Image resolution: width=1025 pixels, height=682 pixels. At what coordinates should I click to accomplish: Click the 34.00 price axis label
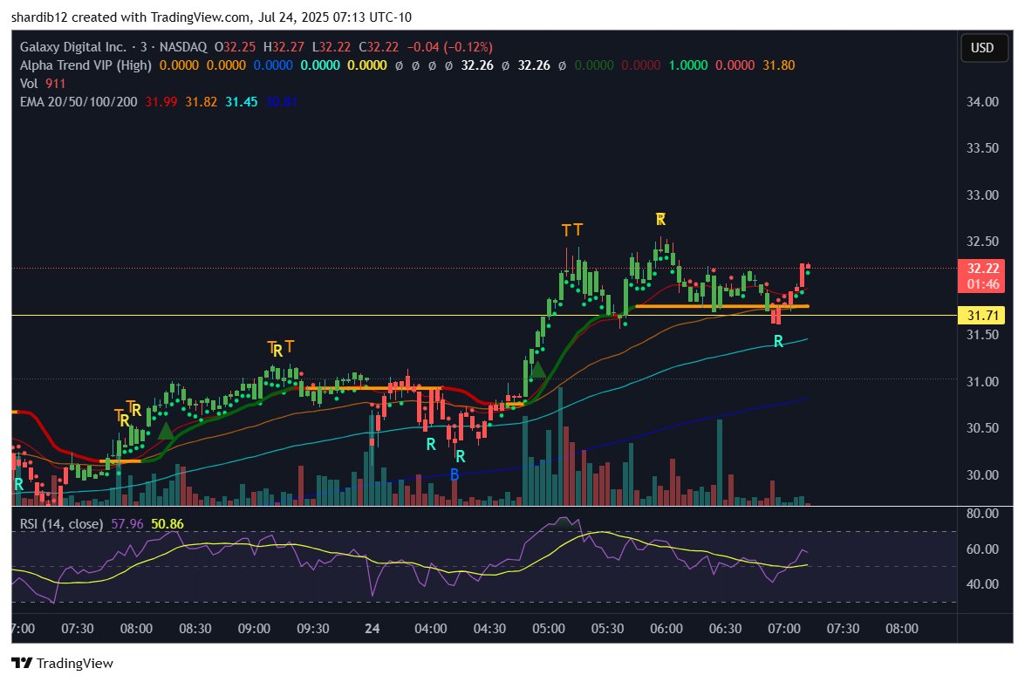point(982,102)
